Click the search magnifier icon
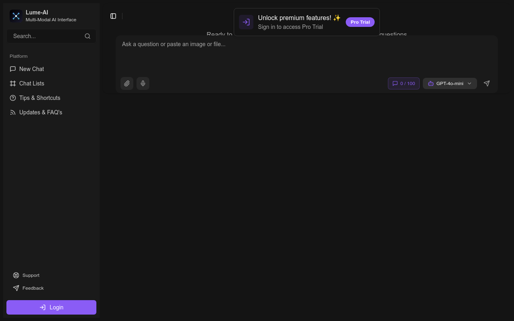514x321 pixels. pyautogui.click(x=88, y=36)
